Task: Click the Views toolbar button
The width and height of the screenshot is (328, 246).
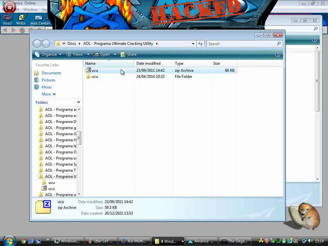Action: [75, 54]
